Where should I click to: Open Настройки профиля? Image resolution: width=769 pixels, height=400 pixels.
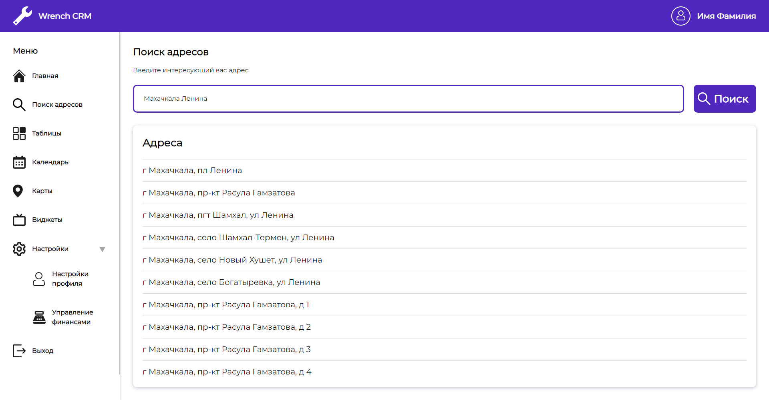[x=70, y=279]
